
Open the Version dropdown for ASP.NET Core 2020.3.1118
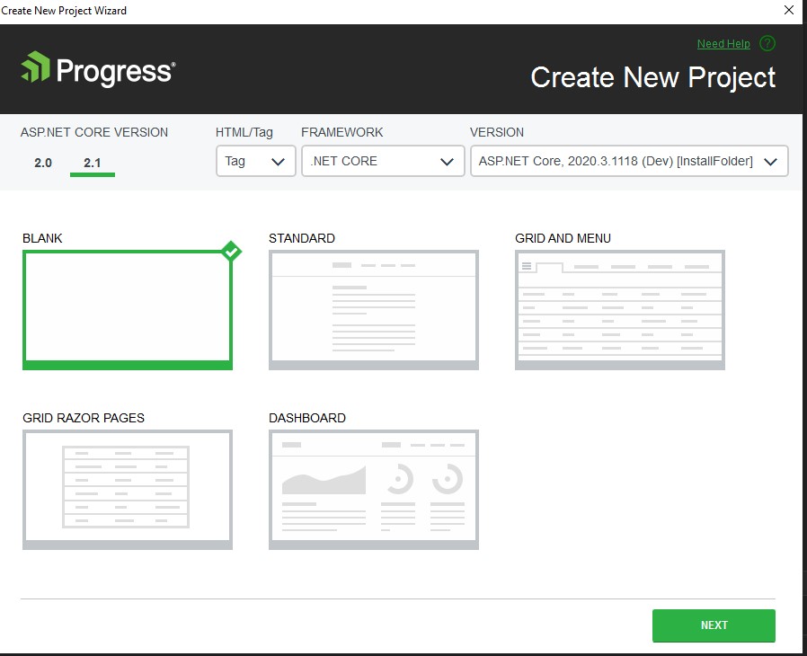pyautogui.click(x=629, y=161)
